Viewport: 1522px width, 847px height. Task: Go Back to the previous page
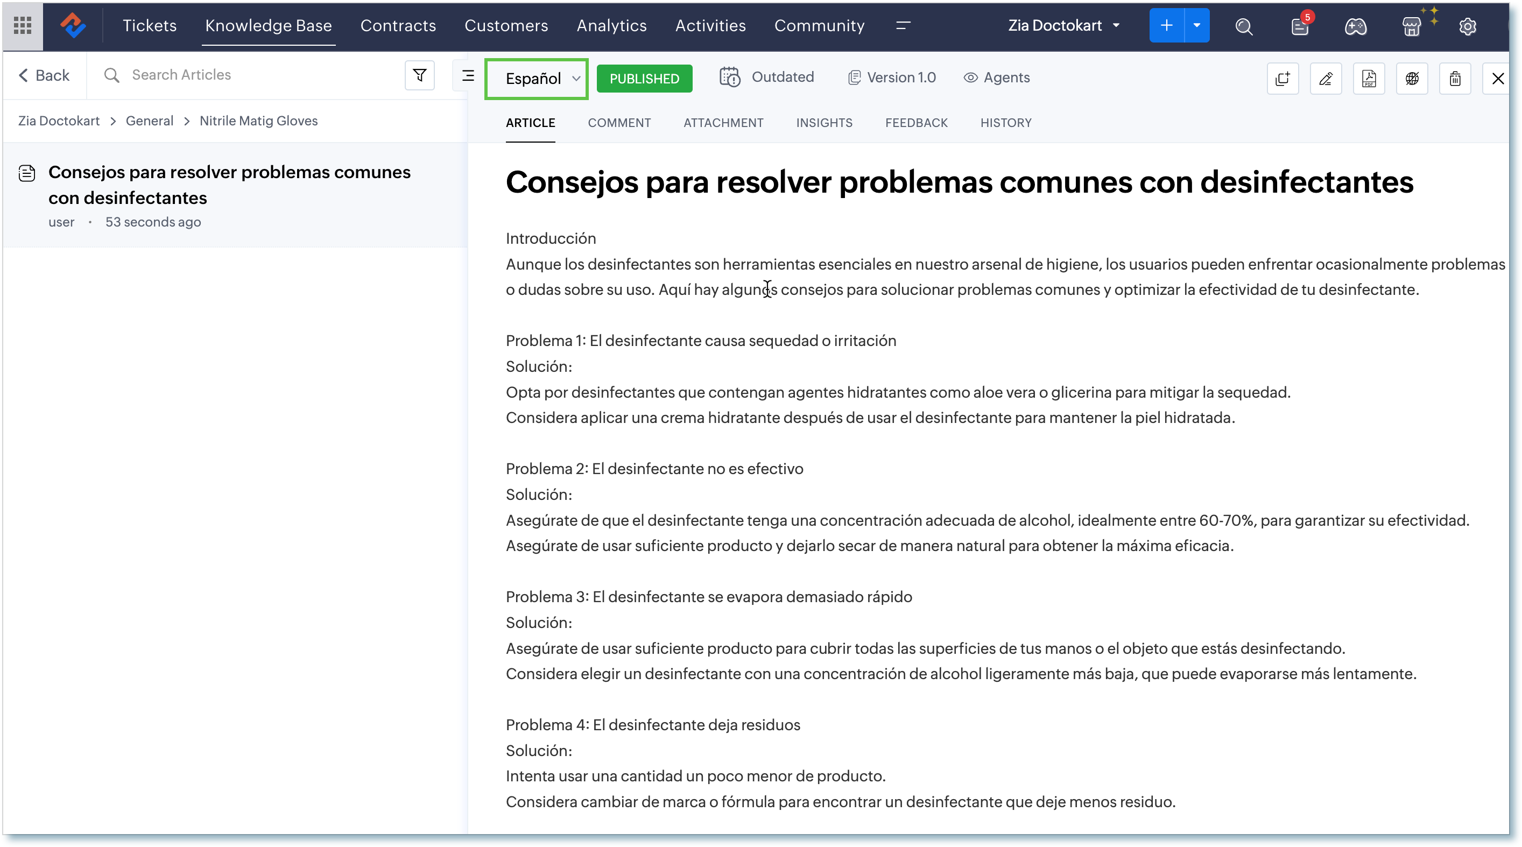[x=44, y=75]
